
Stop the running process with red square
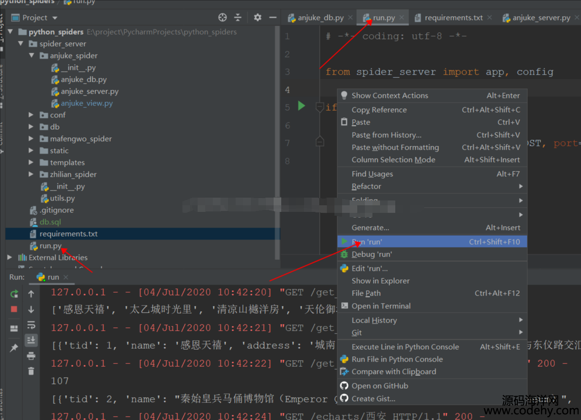tap(14, 309)
